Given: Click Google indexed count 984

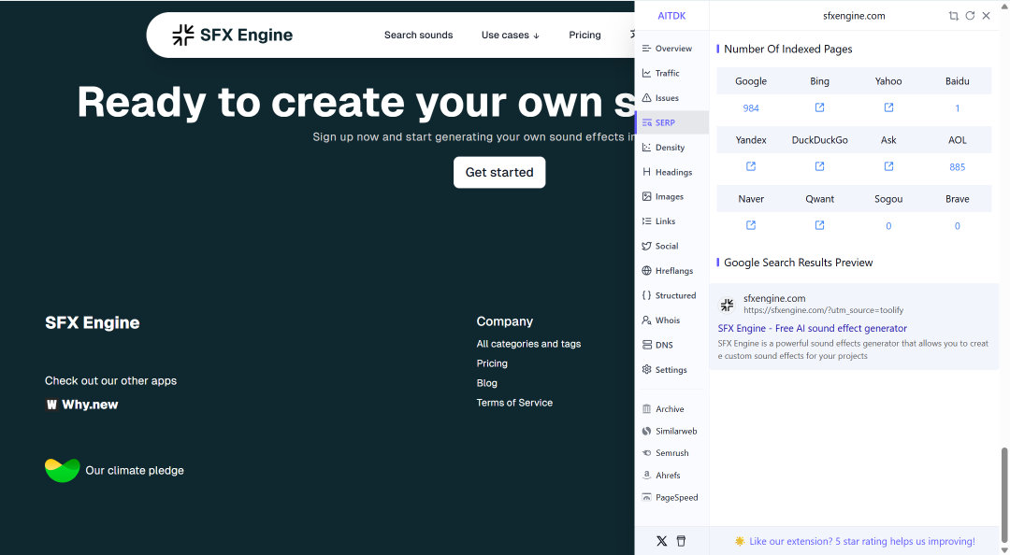Looking at the screenshot, I should [x=751, y=108].
